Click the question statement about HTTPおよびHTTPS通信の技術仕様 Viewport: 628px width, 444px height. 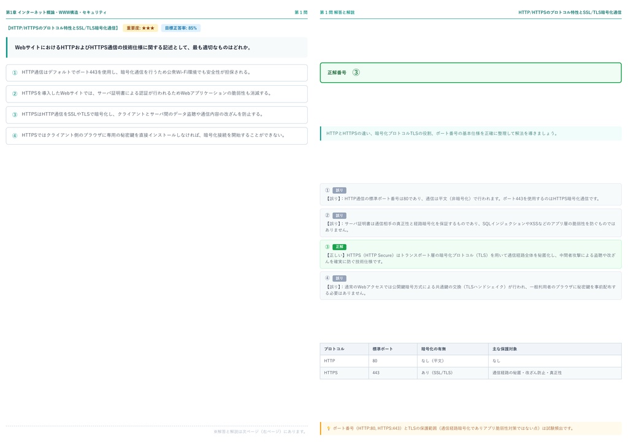[132, 48]
